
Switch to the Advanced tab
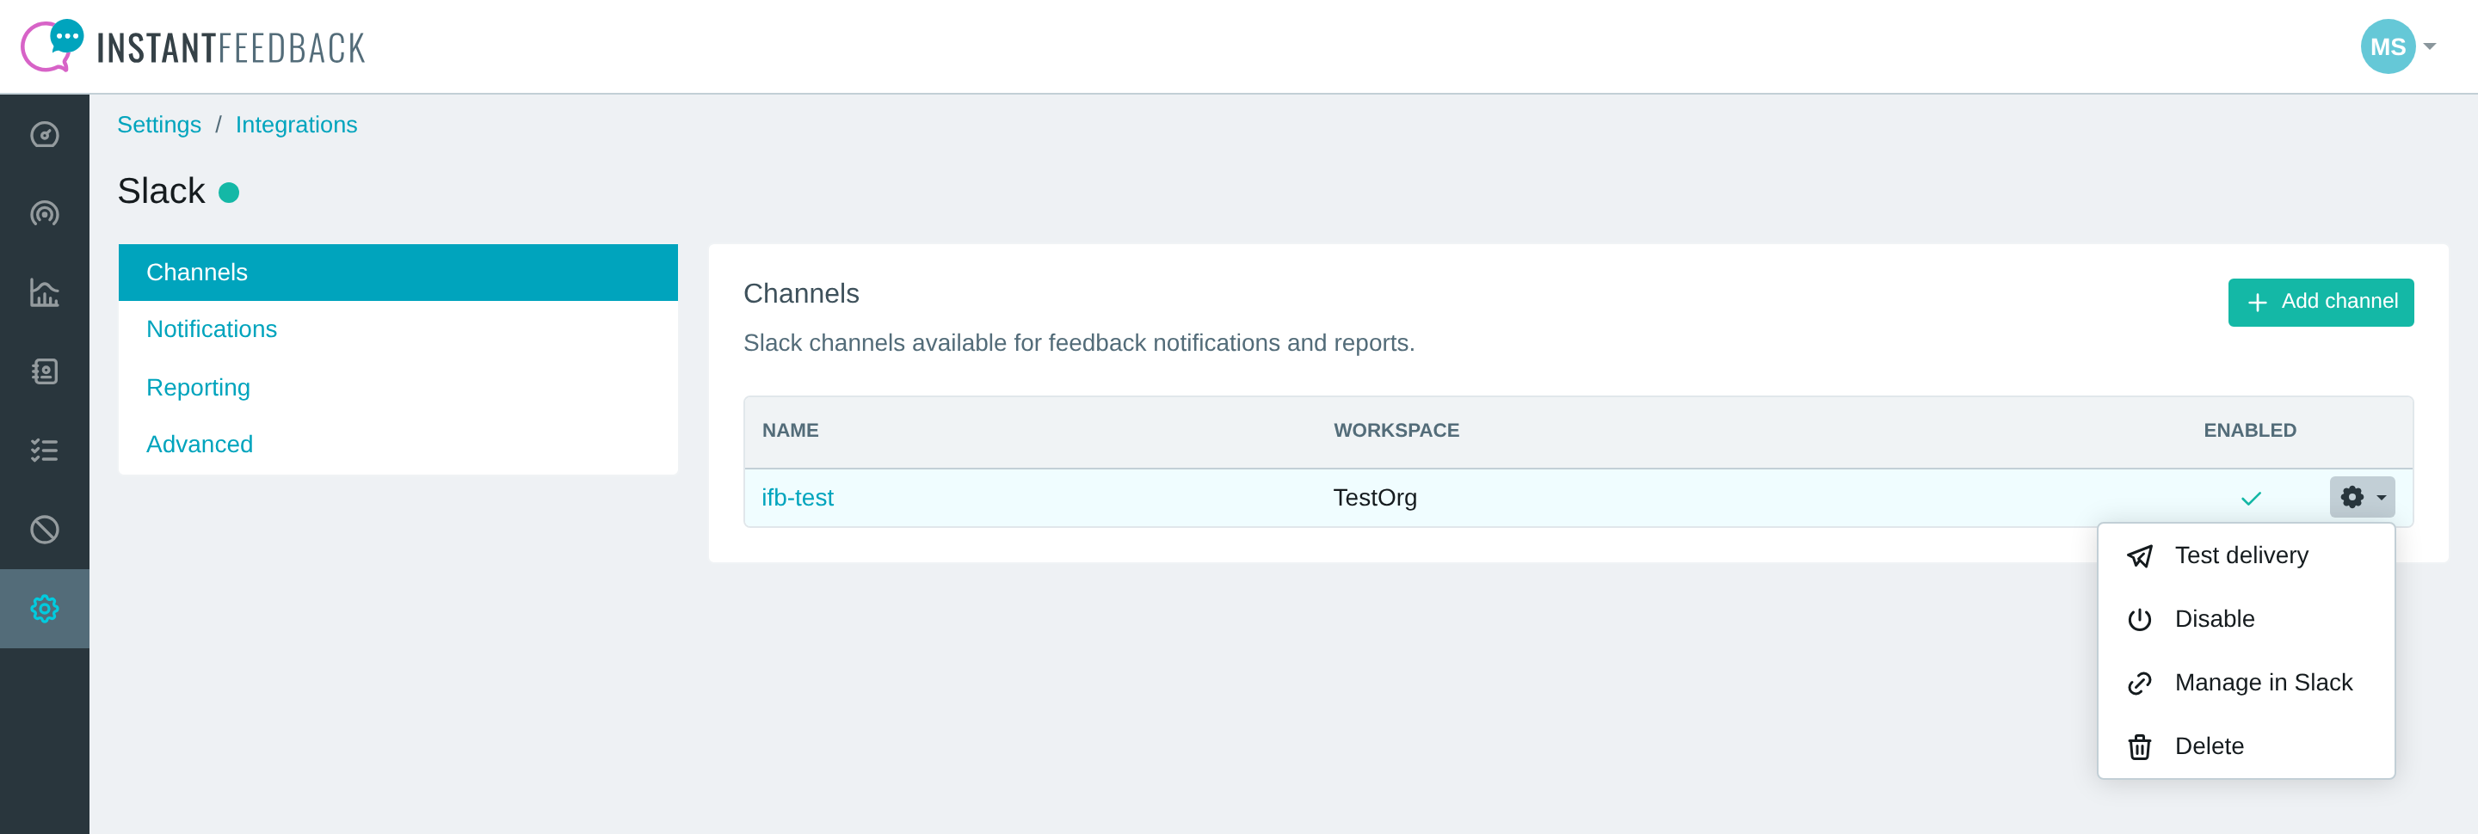[398, 444]
